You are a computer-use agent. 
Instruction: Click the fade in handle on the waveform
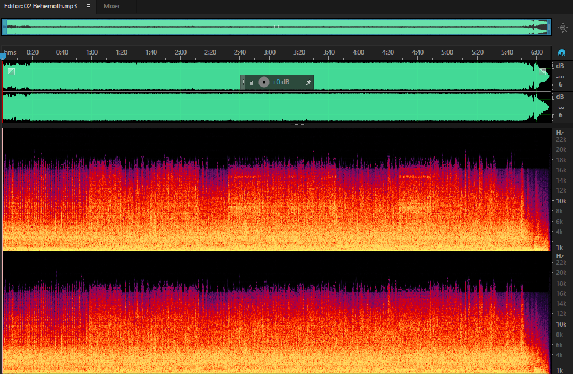(11, 72)
